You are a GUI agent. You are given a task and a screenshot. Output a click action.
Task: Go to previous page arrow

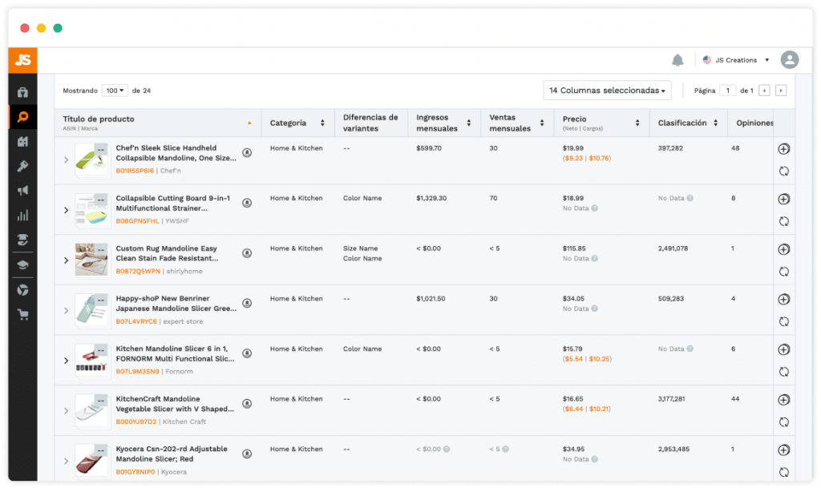click(x=764, y=91)
